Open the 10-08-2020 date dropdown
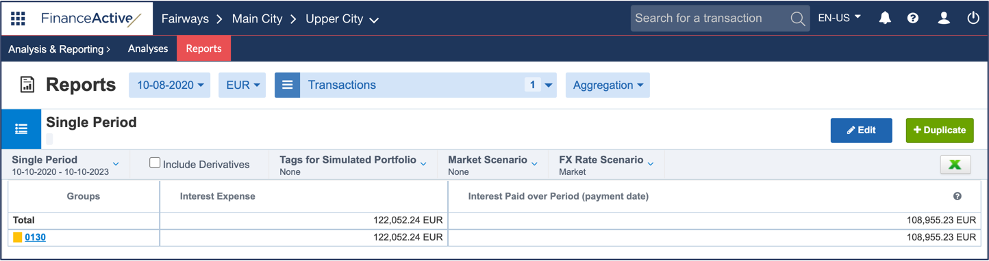The width and height of the screenshot is (989, 261). pyautogui.click(x=170, y=85)
